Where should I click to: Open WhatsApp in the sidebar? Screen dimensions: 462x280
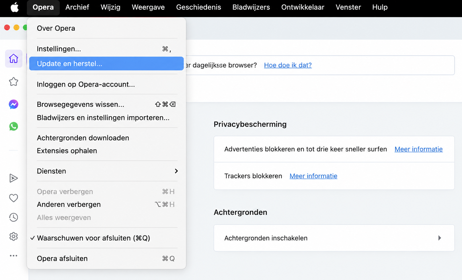tap(13, 126)
